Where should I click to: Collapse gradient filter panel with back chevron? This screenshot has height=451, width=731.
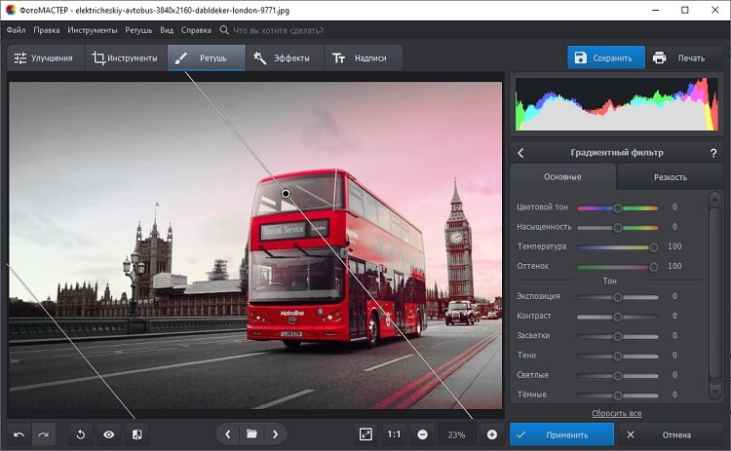pyautogui.click(x=520, y=153)
